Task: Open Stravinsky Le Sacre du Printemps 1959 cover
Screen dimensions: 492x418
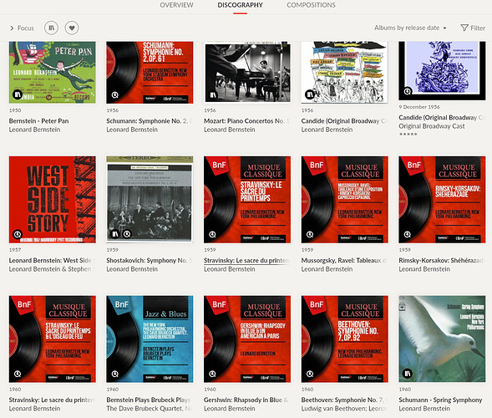Action: click(x=247, y=200)
